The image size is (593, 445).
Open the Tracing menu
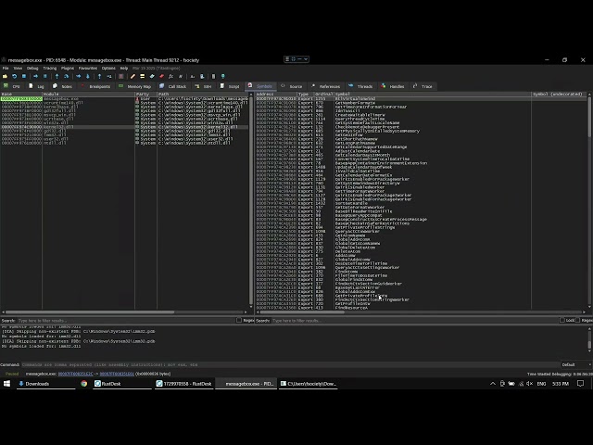[49, 68]
